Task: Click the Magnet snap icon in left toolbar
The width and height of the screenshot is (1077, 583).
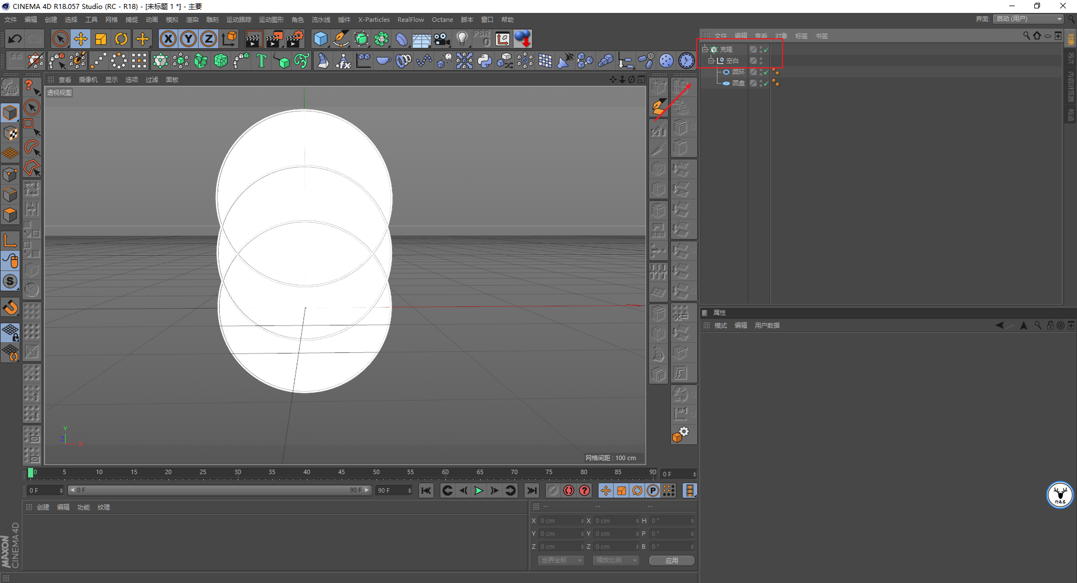Action: (x=11, y=307)
